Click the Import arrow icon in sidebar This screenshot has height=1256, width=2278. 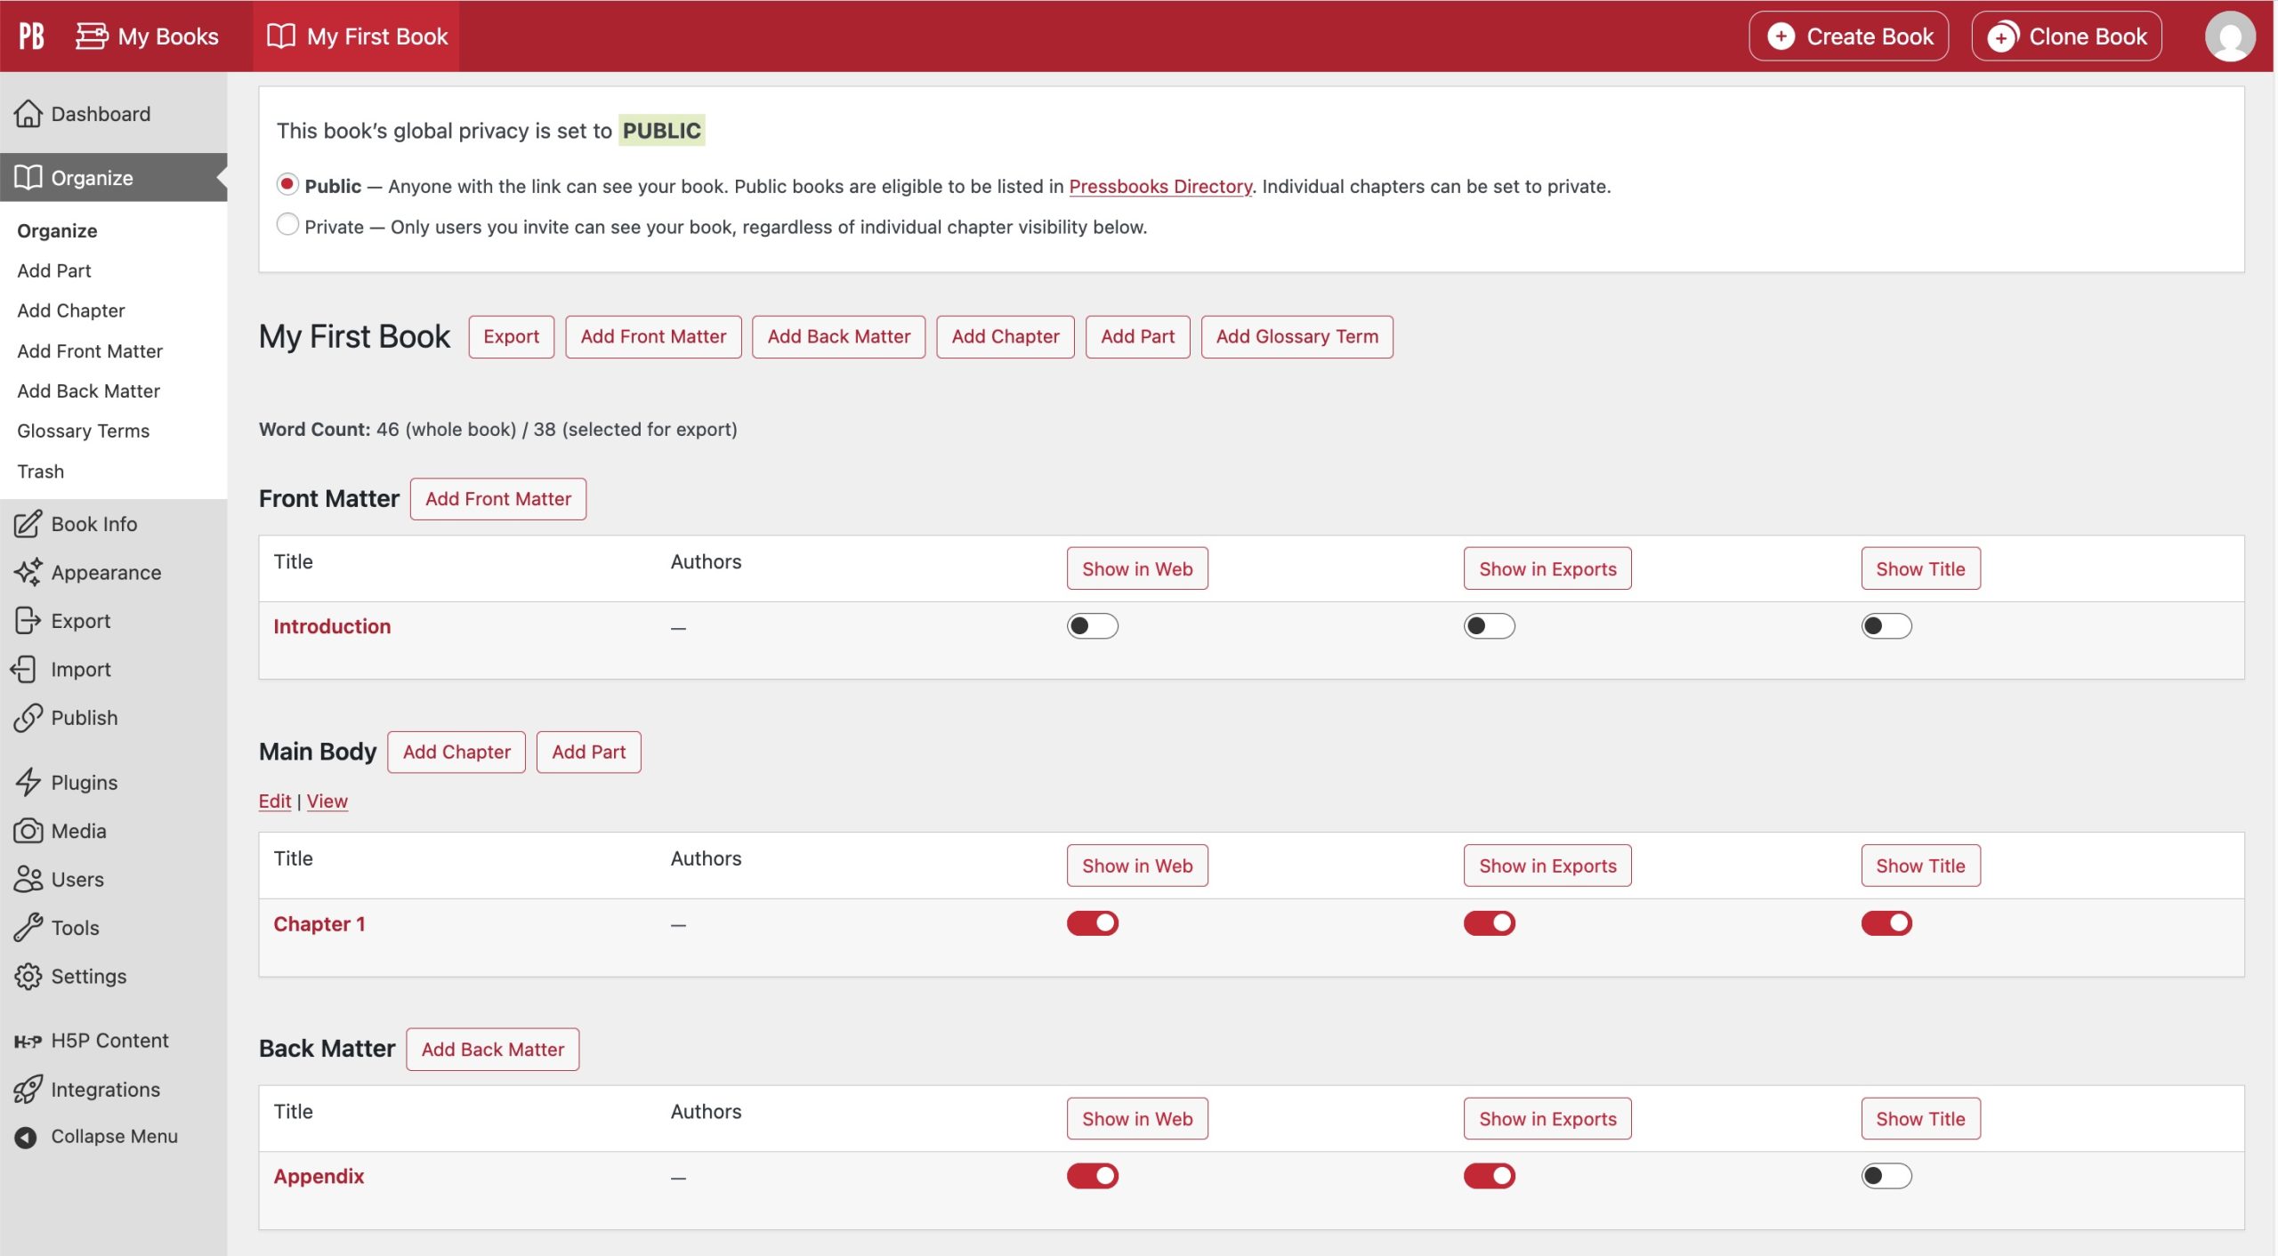(24, 669)
